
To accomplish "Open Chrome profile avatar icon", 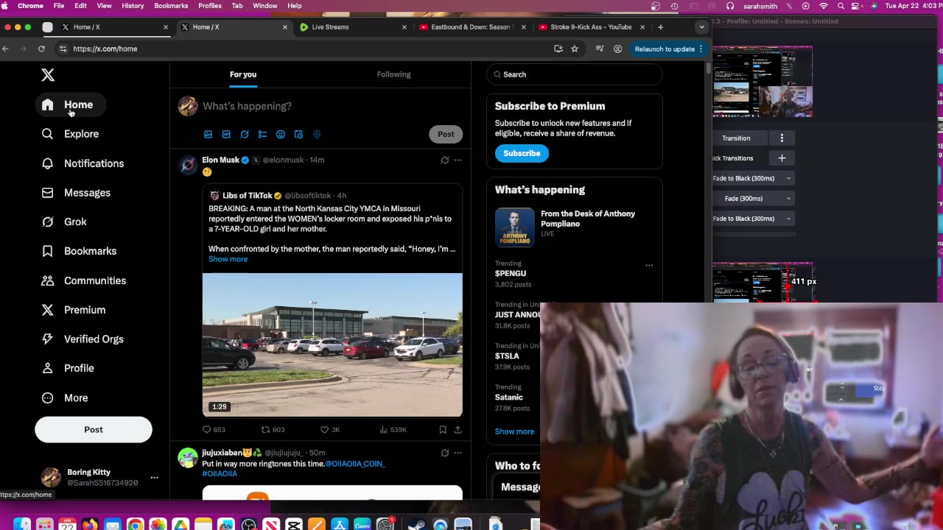I will tap(617, 49).
